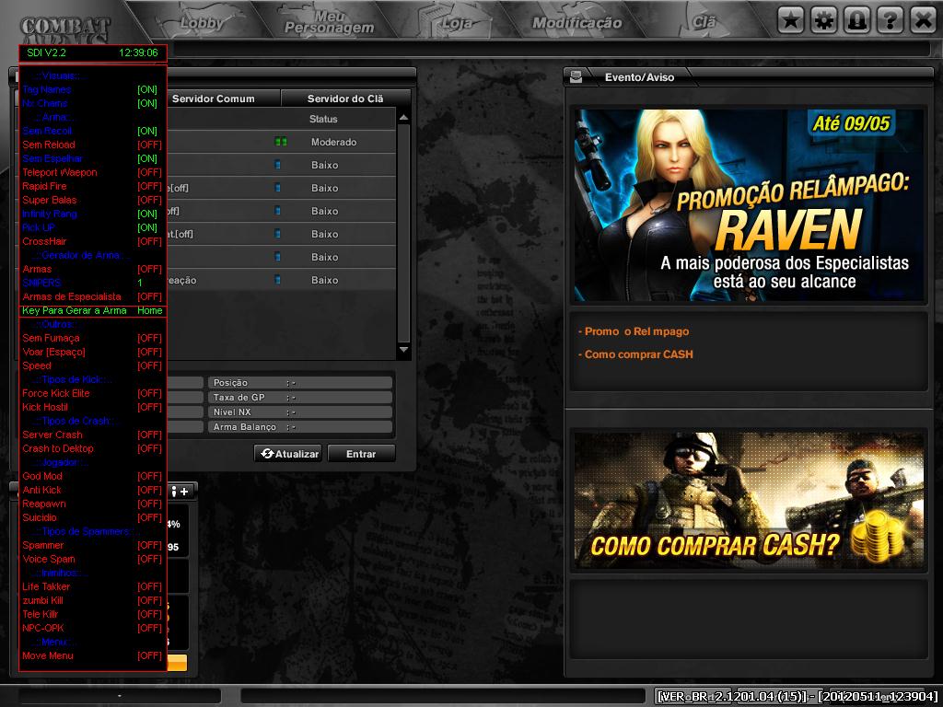Open help with the question mark icon
The image size is (943, 707).
pyautogui.click(x=890, y=21)
